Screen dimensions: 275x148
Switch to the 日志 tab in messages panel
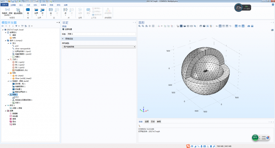[153, 122]
